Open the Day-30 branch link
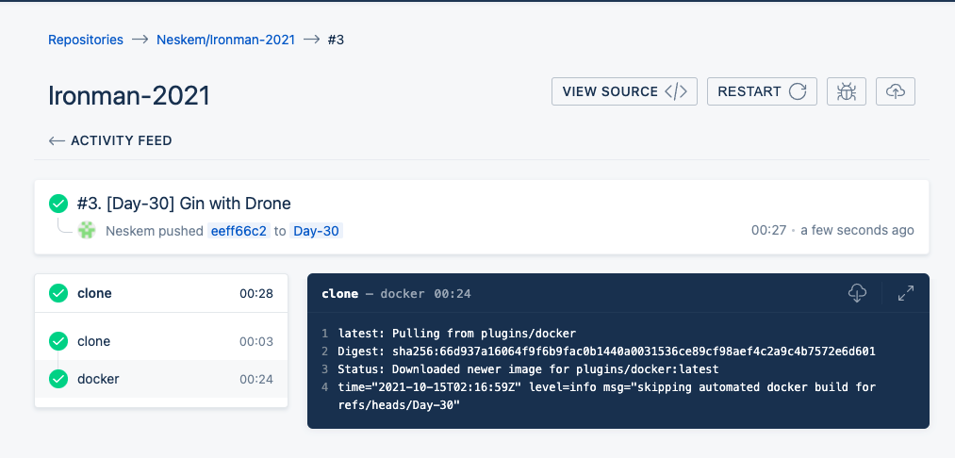Image resolution: width=955 pixels, height=458 pixels. (x=317, y=231)
